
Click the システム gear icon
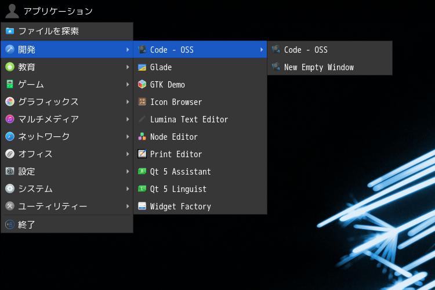[x=10, y=188]
